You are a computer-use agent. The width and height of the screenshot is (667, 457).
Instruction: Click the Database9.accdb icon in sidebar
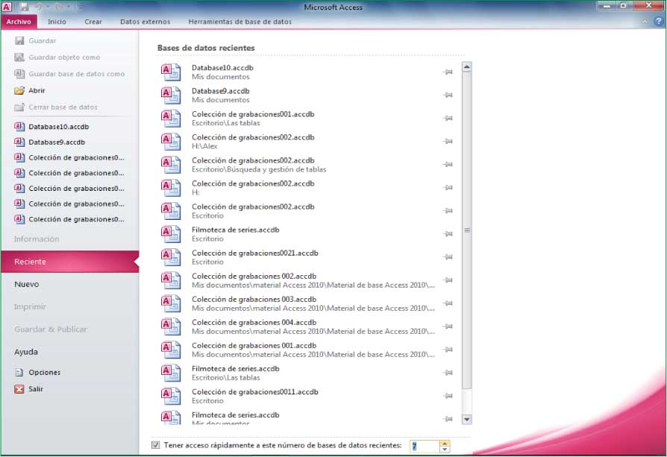click(19, 142)
